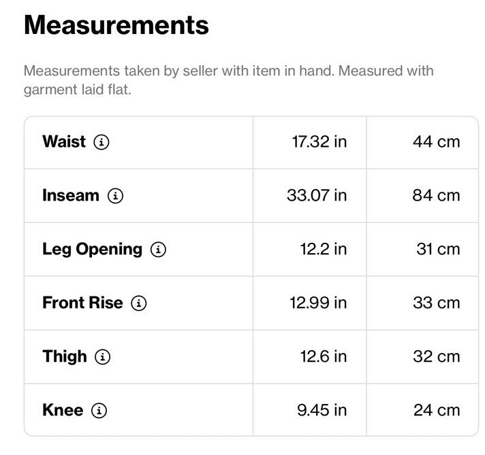Select the Waist measurement label
Image resolution: width=485 pixels, height=455 pixels.
coord(64,141)
